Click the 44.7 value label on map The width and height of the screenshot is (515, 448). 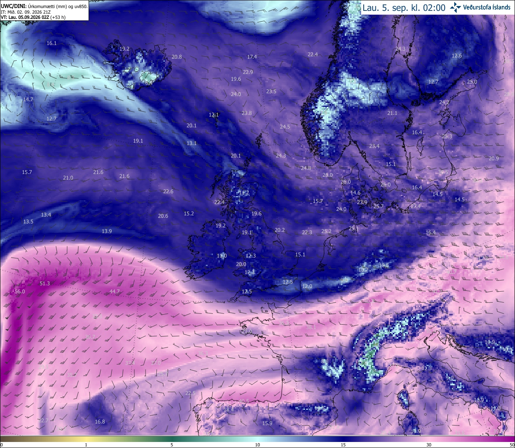[x=115, y=292]
